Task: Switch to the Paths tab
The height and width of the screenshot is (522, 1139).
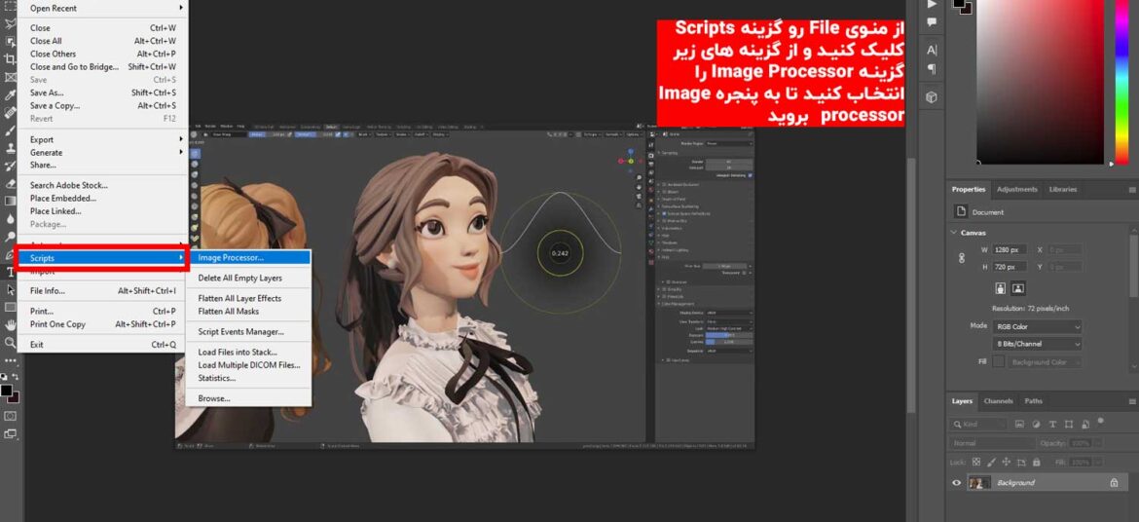Action: tap(1033, 401)
